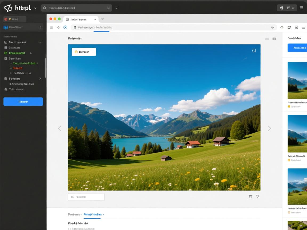Click the search magnifier icon in top bar
This screenshot has width=307, height=230.
pyautogui.click(x=45, y=8)
